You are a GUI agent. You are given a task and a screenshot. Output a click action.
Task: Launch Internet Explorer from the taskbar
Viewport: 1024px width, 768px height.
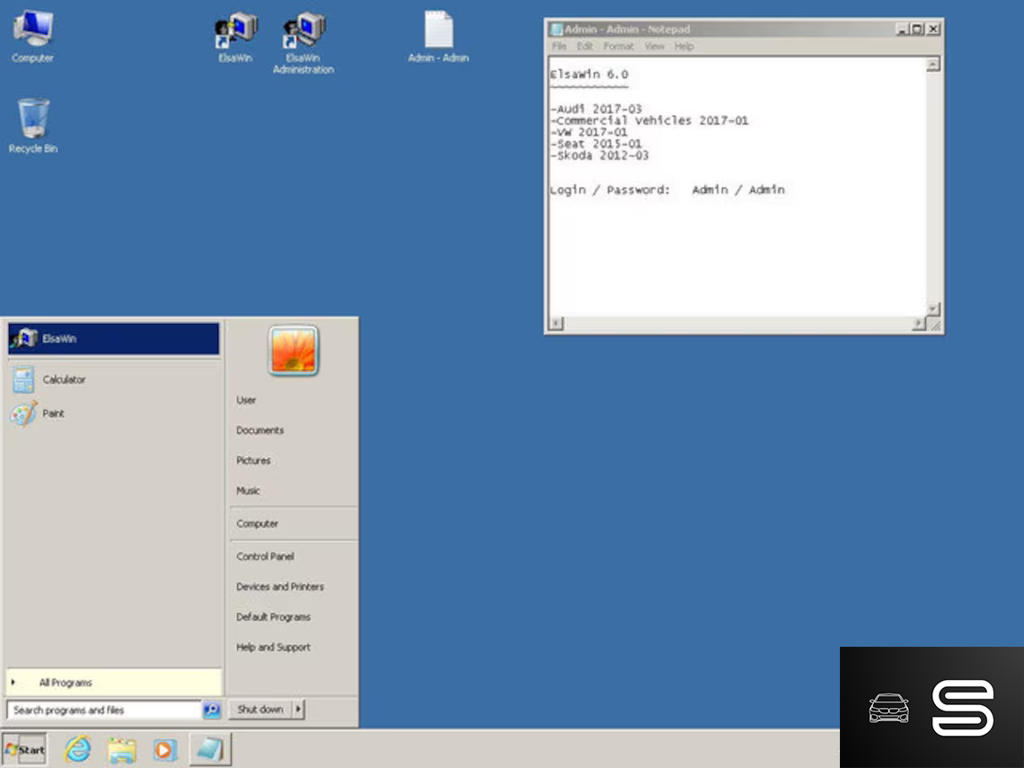click(x=78, y=749)
